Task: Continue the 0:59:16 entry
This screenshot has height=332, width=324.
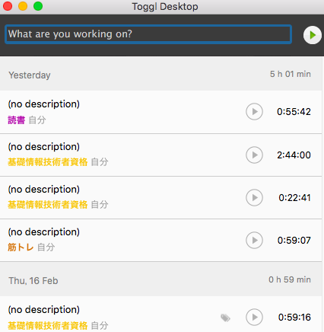Action: pos(254,317)
